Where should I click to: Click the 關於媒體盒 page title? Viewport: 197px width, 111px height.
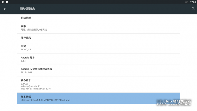click(27, 9)
